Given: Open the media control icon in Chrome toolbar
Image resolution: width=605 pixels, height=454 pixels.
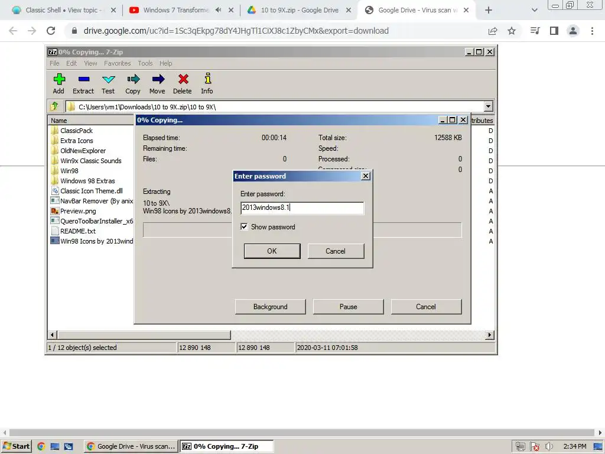Looking at the screenshot, I should pyautogui.click(x=535, y=31).
